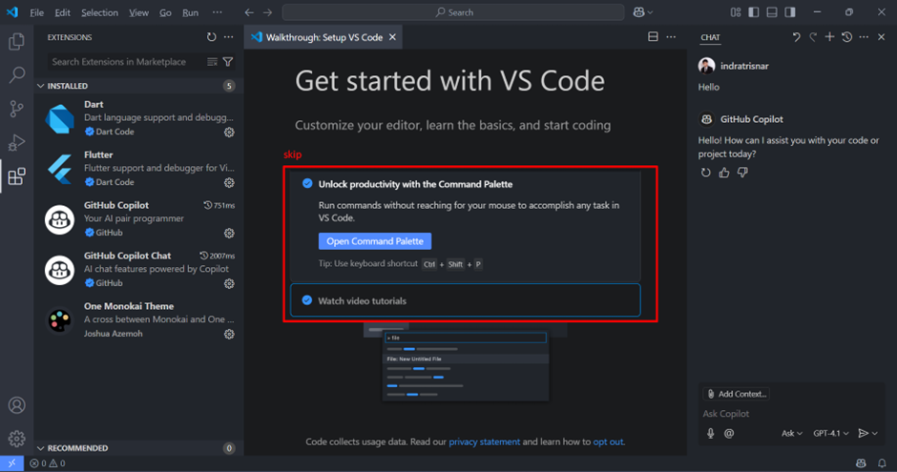Open the Dart extension gear menu

click(229, 132)
